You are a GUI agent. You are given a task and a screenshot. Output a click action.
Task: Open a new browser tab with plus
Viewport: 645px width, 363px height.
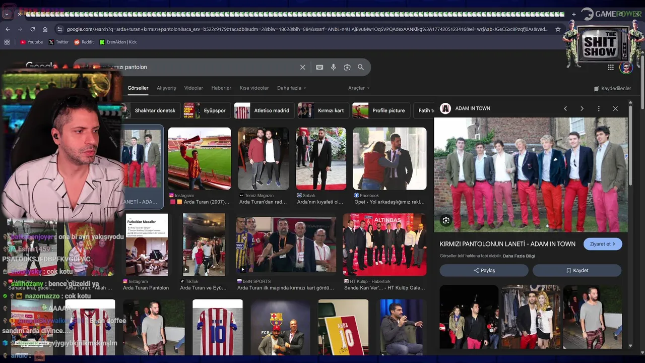[573, 14]
